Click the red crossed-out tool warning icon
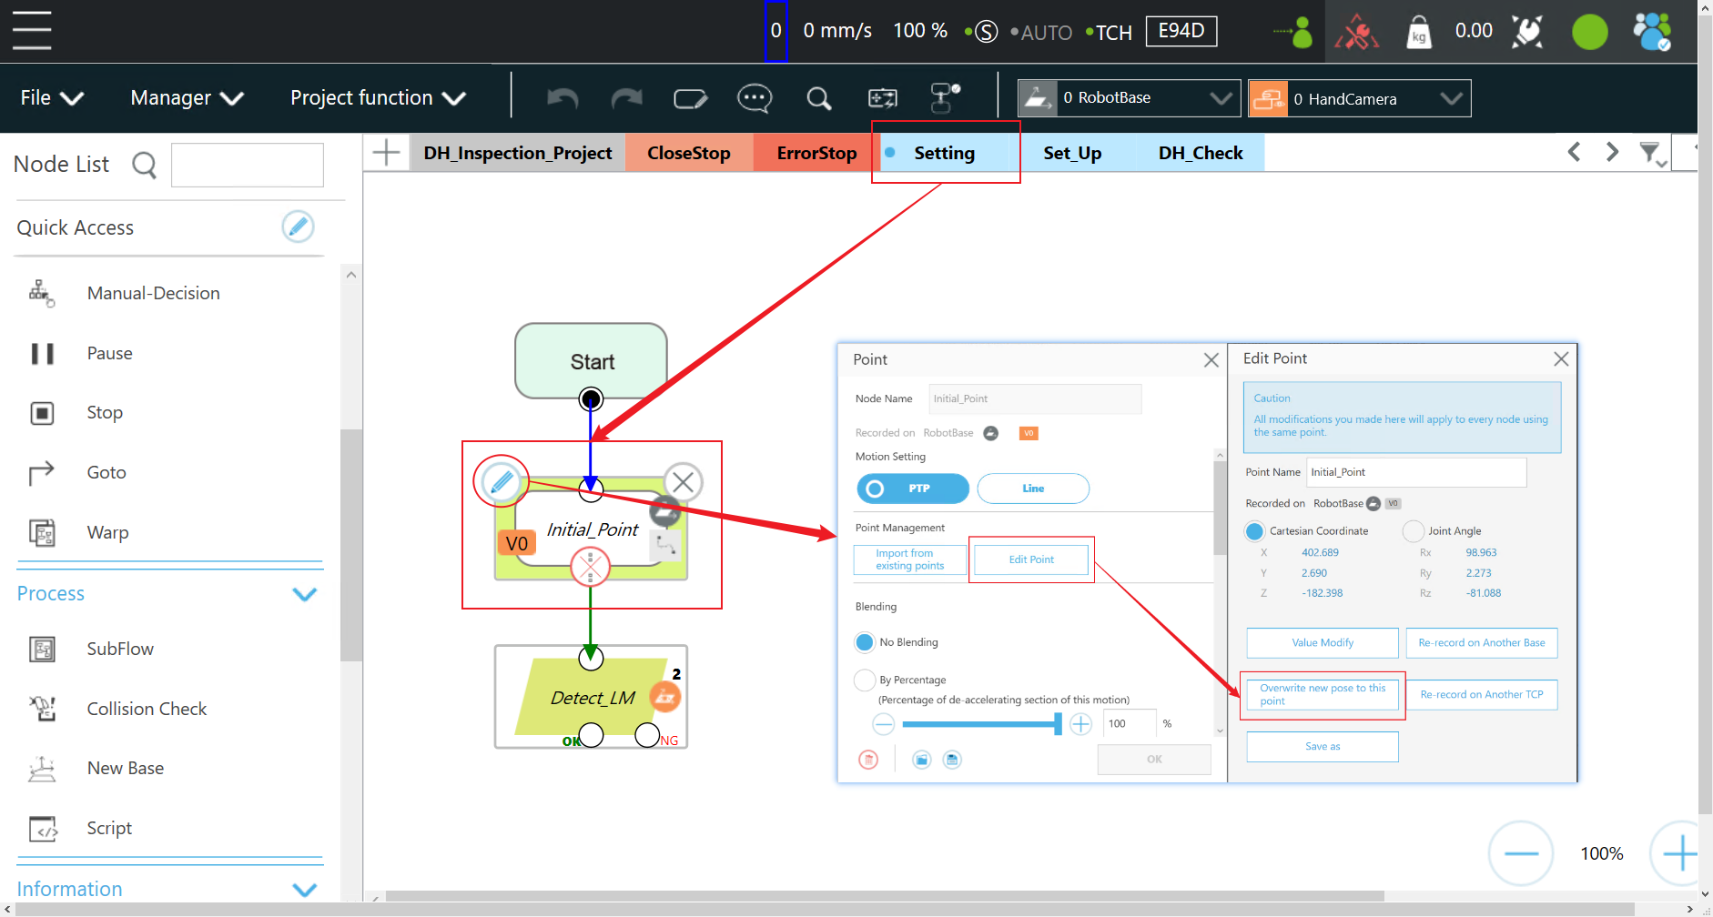The image size is (1713, 917). (1356, 32)
